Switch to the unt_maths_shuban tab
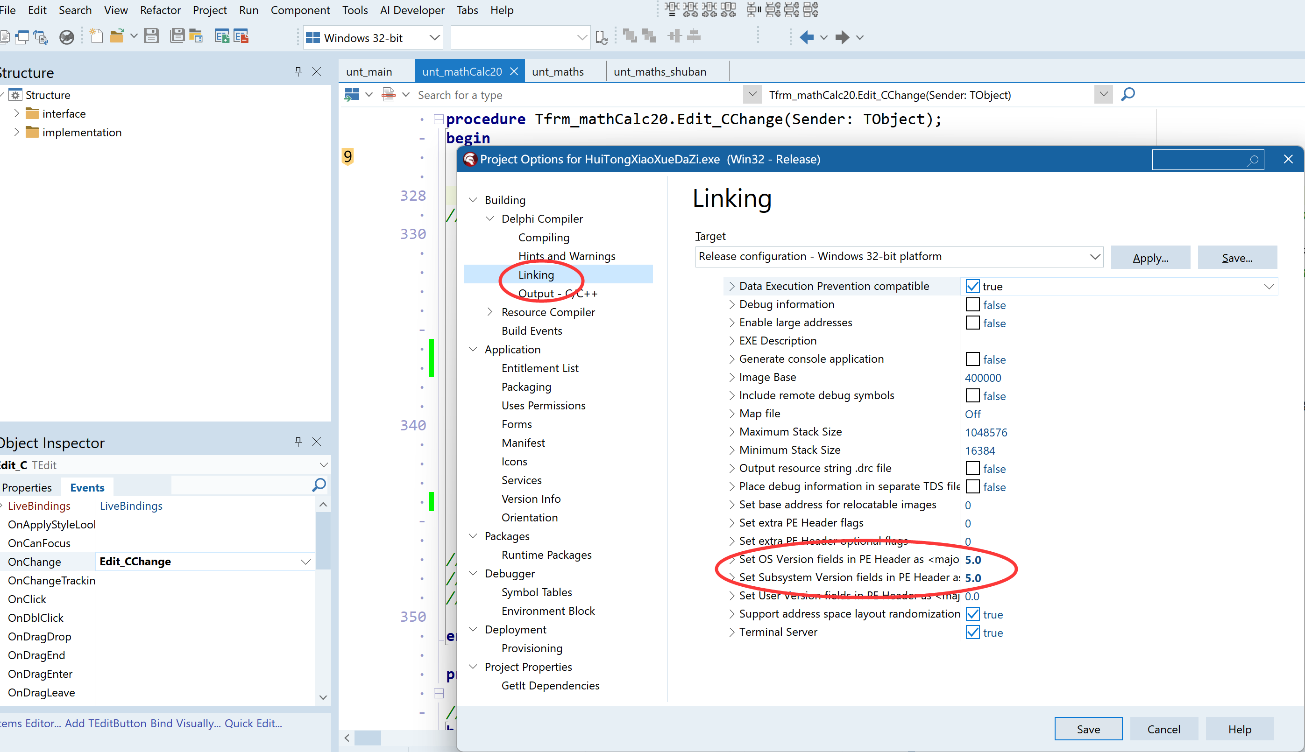Screen dimensions: 1305x752 click(x=660, y=72)
